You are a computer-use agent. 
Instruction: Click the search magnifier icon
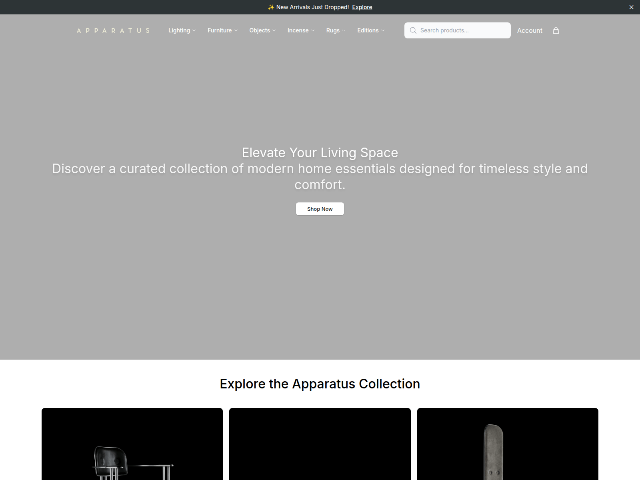point(413,30)
